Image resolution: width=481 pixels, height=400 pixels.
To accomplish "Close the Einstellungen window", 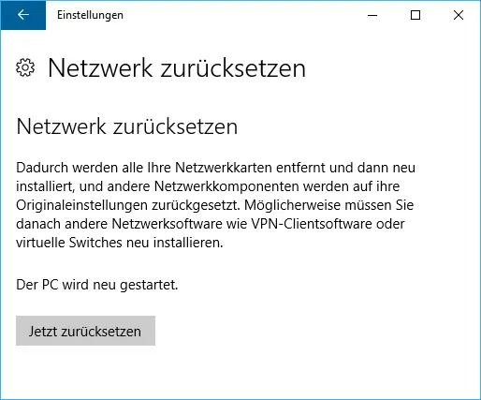I will 459,15.
